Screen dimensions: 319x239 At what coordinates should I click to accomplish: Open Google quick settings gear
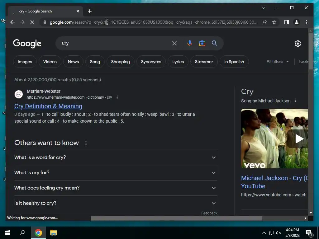298,44
